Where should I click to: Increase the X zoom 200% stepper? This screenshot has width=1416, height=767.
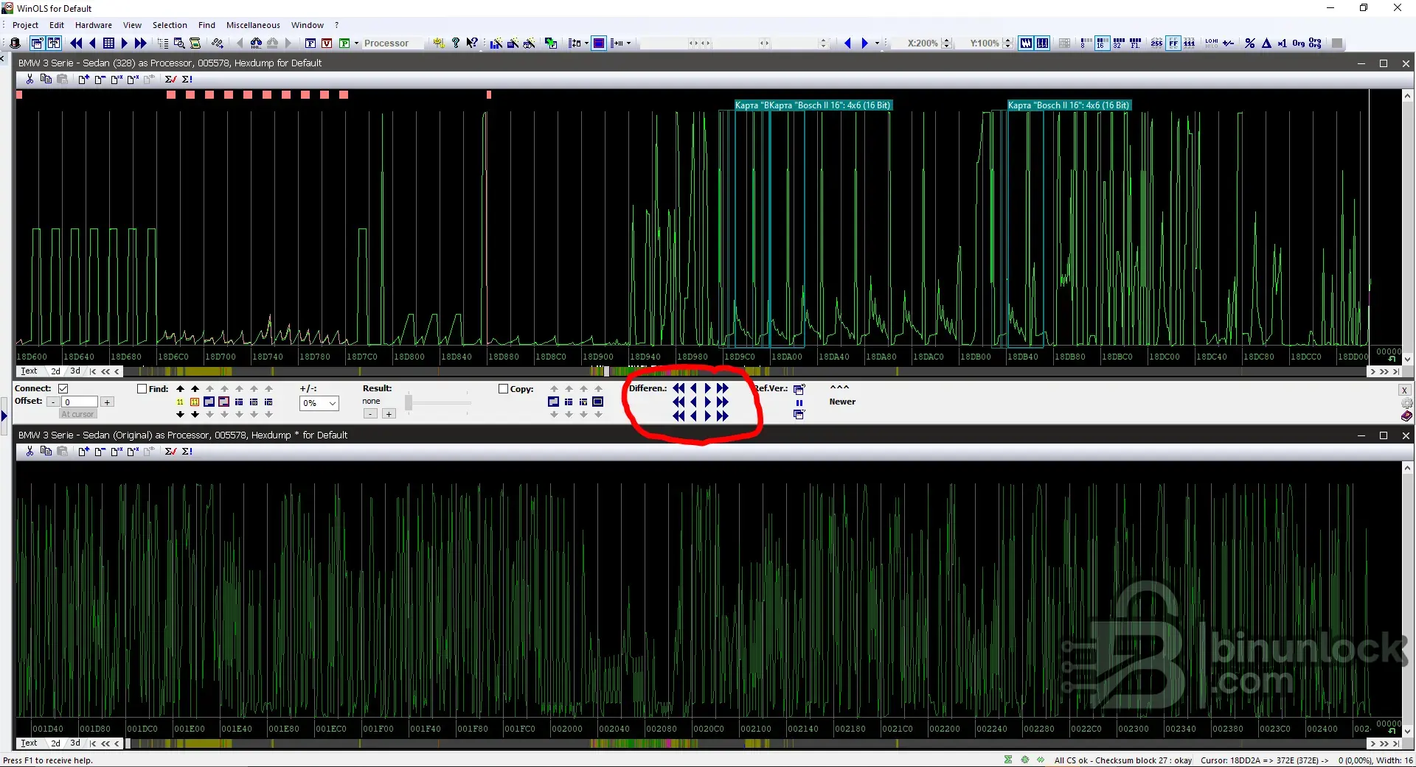(x=947, y=41)
